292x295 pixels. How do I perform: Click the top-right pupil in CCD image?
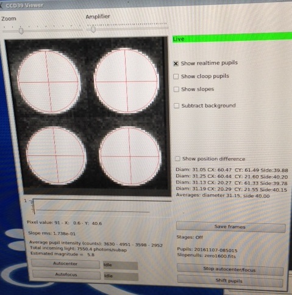[x=126, y=81]
